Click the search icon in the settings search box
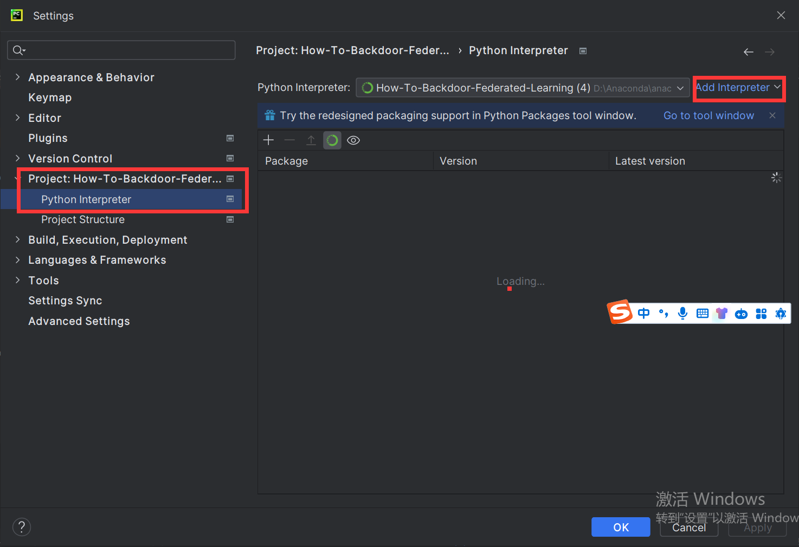 click(19, 50)
